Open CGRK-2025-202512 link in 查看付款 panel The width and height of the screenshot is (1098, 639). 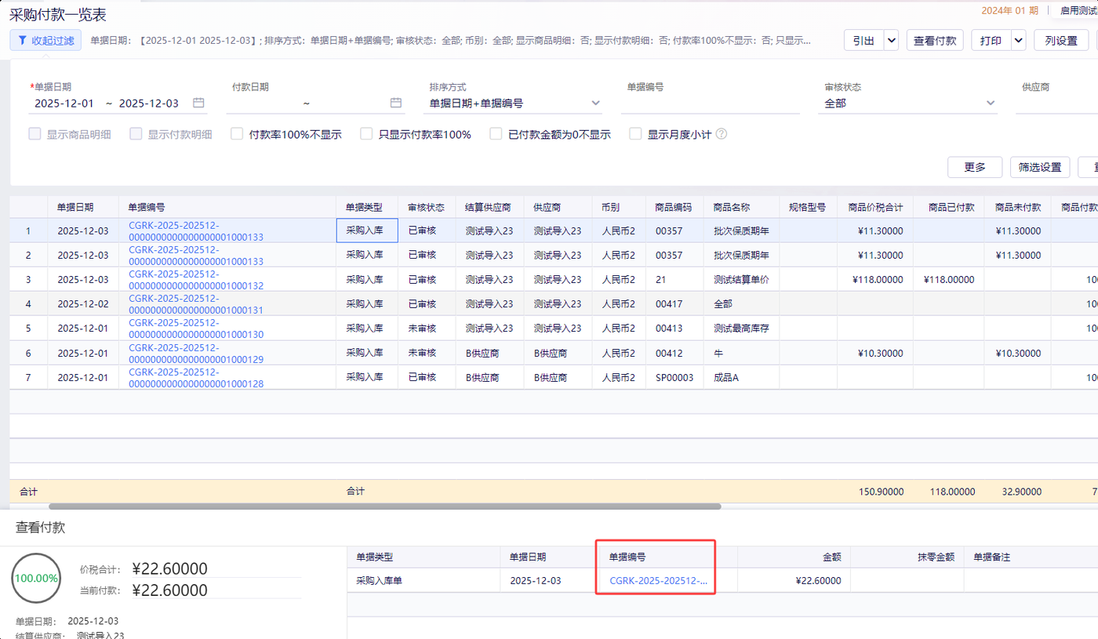659,580
